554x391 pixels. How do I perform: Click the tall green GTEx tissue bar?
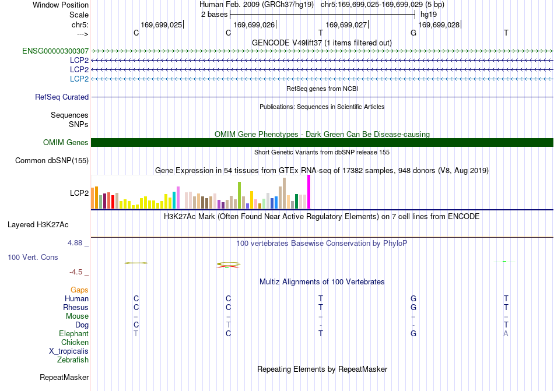coord(240,195)
